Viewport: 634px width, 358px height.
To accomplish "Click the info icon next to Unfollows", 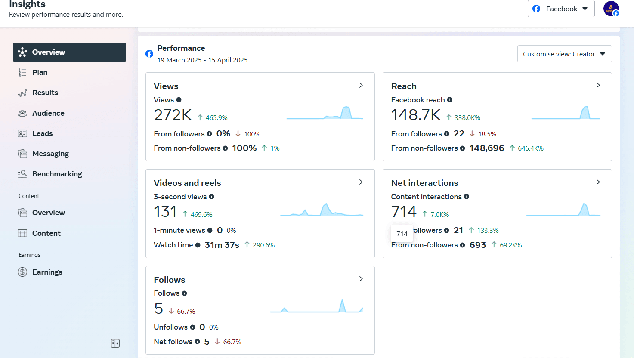I will (x=193, y=327).
